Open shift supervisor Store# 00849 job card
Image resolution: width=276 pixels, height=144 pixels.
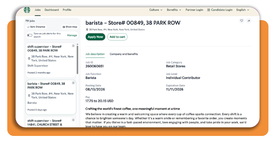point(51,60)
